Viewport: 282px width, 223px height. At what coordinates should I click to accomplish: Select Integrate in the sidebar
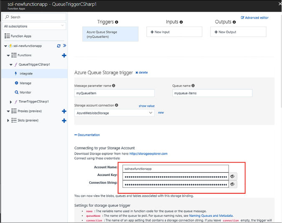tap(34, 74)
